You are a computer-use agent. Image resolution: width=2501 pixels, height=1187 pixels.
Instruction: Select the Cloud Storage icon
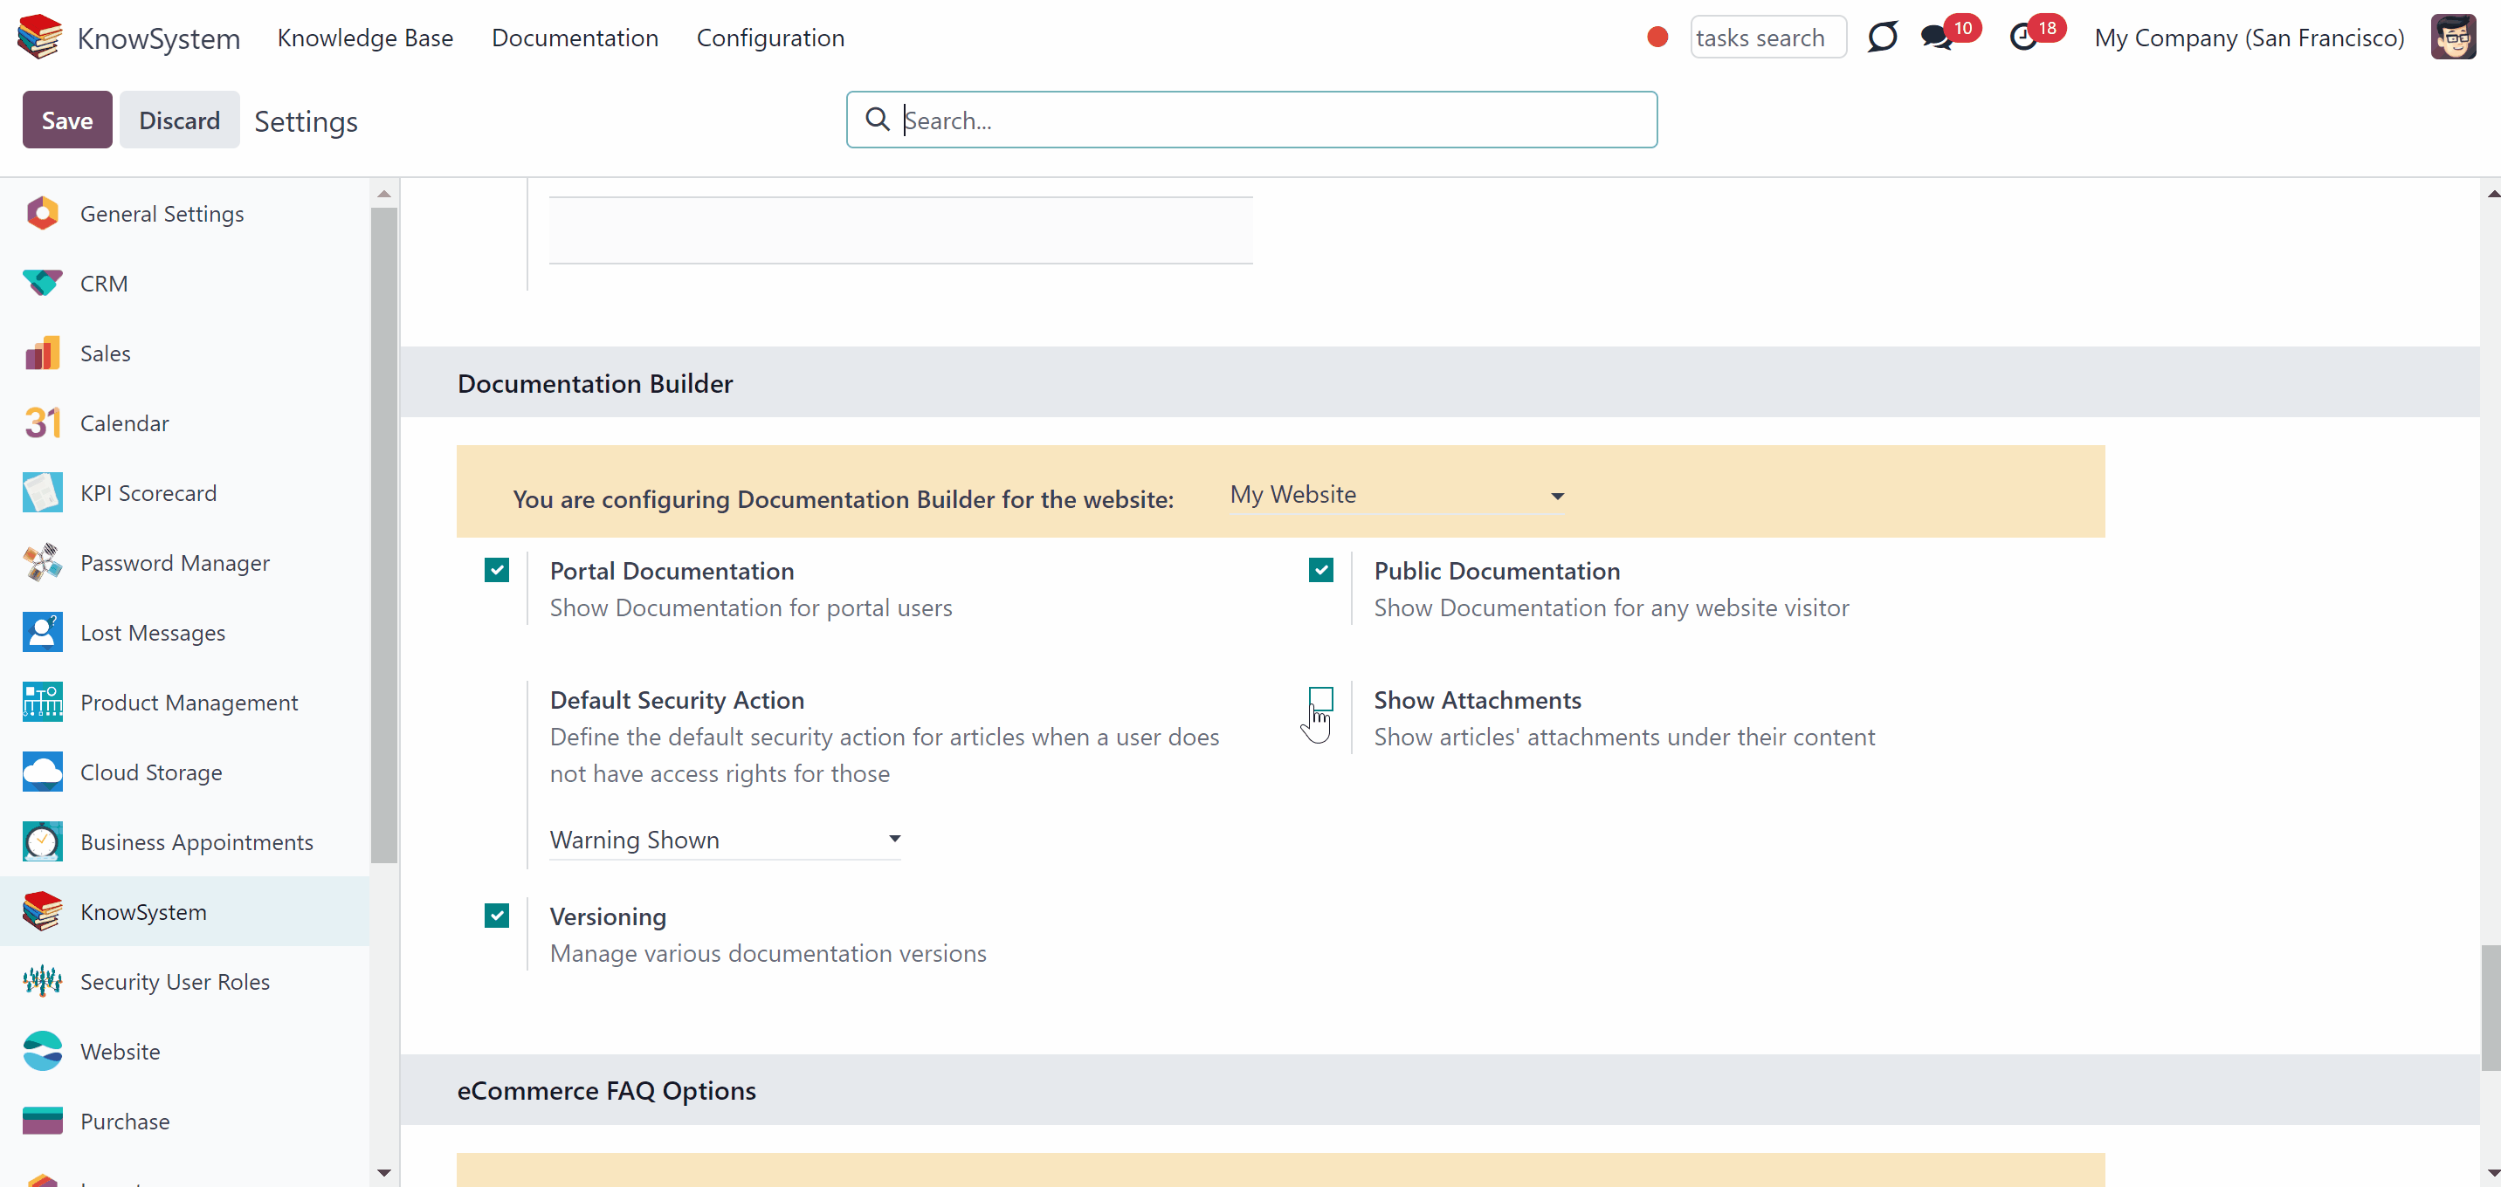43,772
